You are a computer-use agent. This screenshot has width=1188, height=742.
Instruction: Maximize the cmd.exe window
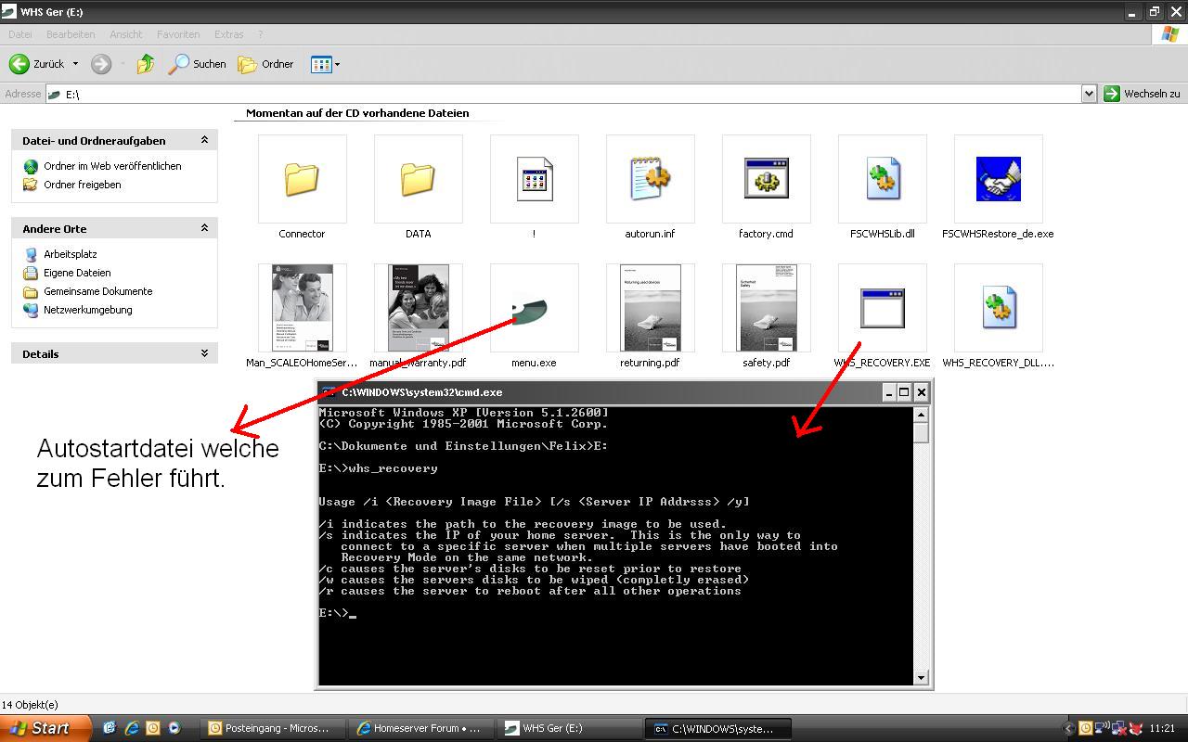904,392
